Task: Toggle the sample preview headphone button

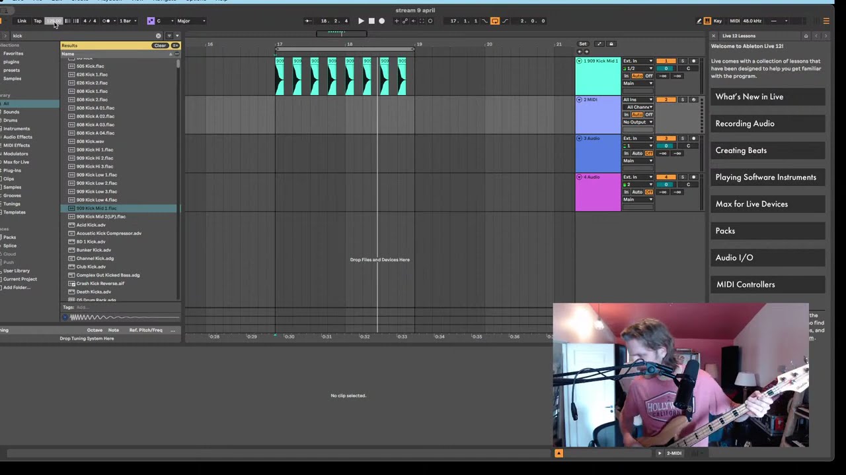Action: tap(65, 317)
